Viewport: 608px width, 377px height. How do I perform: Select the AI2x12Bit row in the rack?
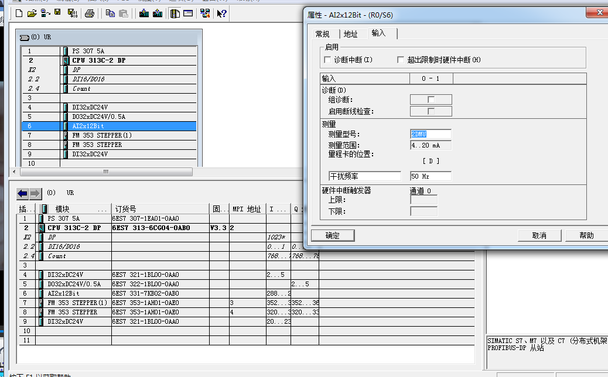point(109,126)
